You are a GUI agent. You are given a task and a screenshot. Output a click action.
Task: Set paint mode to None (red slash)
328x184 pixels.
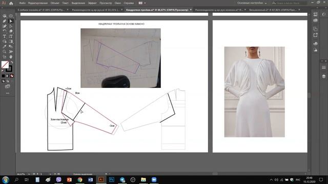click(12, 76)
